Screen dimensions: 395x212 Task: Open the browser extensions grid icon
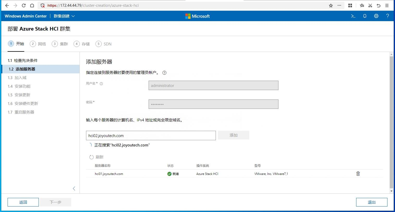[x=350, y=5]
